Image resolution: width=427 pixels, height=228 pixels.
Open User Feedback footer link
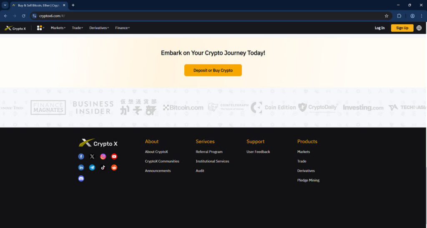click(258, 152)
